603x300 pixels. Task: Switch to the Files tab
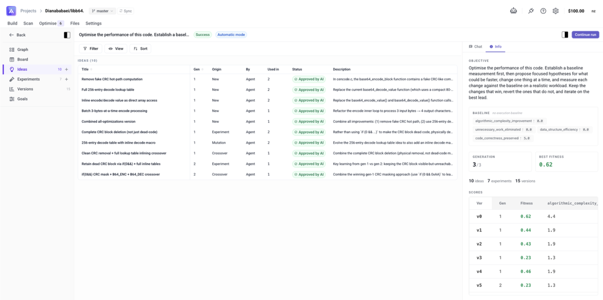coord(75,23)
